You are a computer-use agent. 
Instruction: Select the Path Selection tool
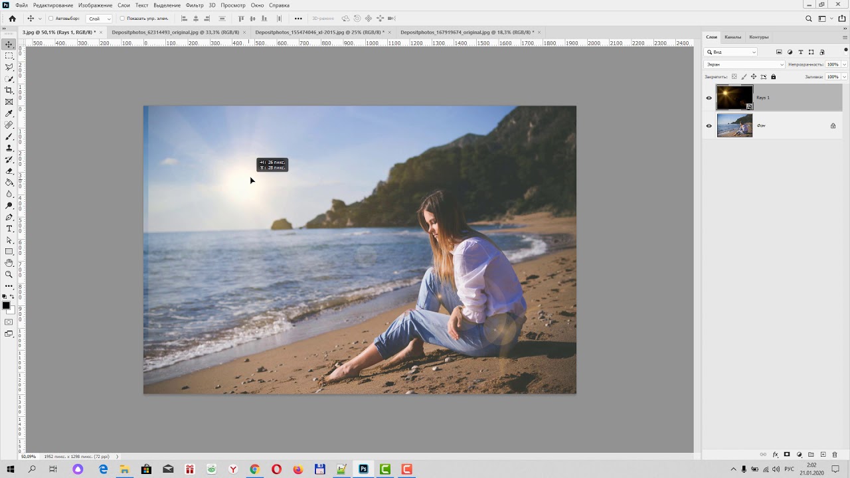[9, 240]
